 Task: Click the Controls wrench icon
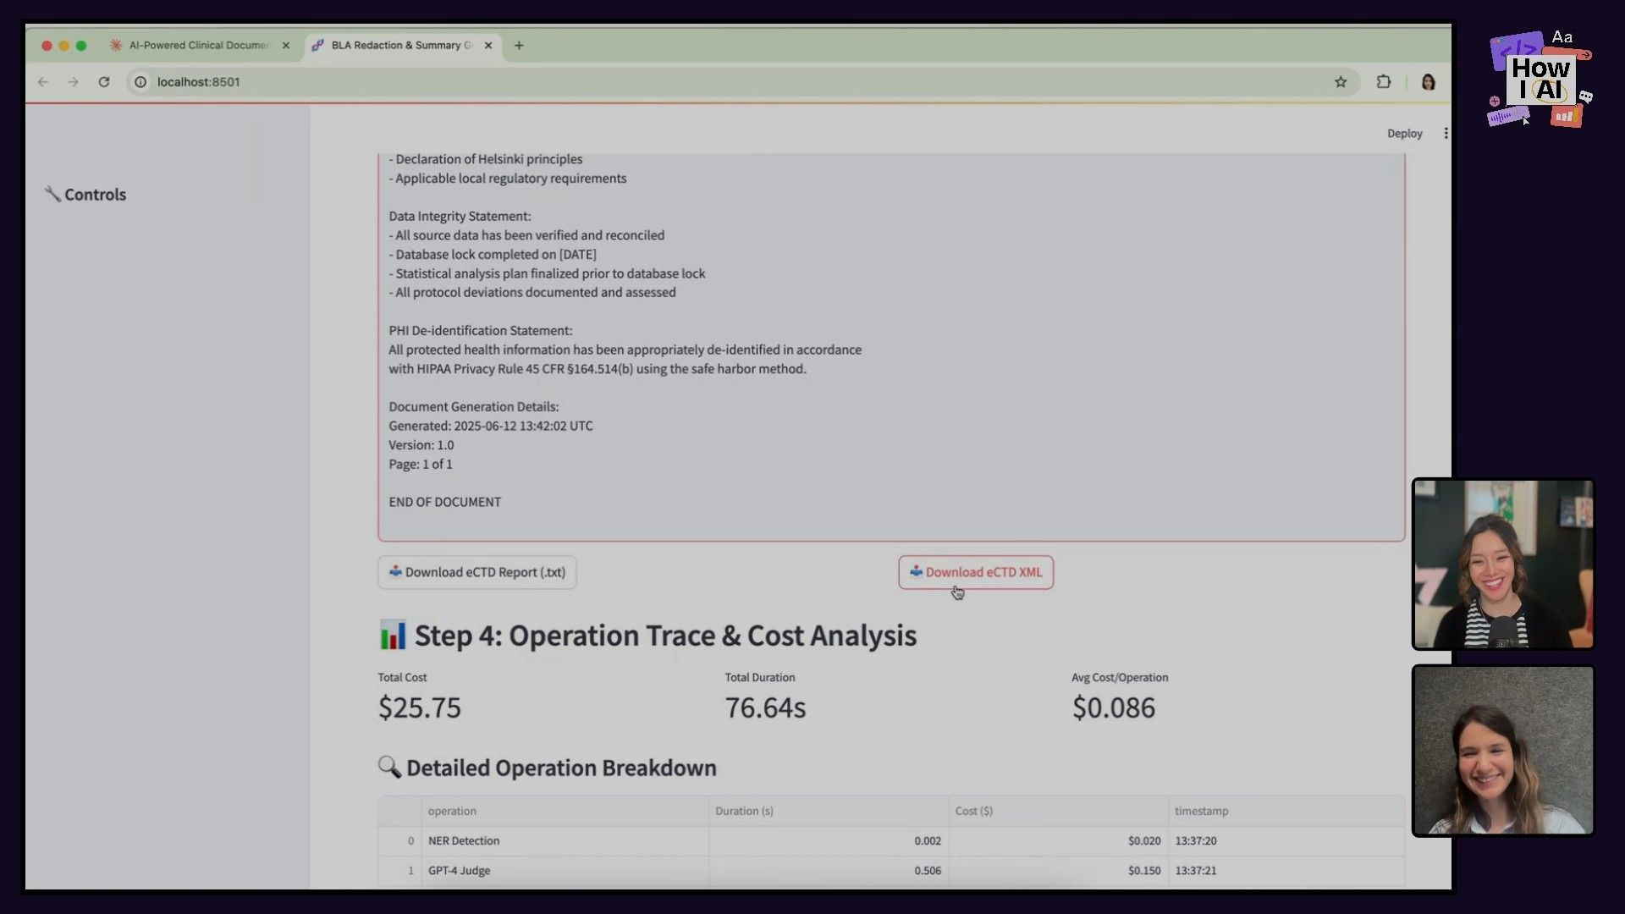[52, 194]
